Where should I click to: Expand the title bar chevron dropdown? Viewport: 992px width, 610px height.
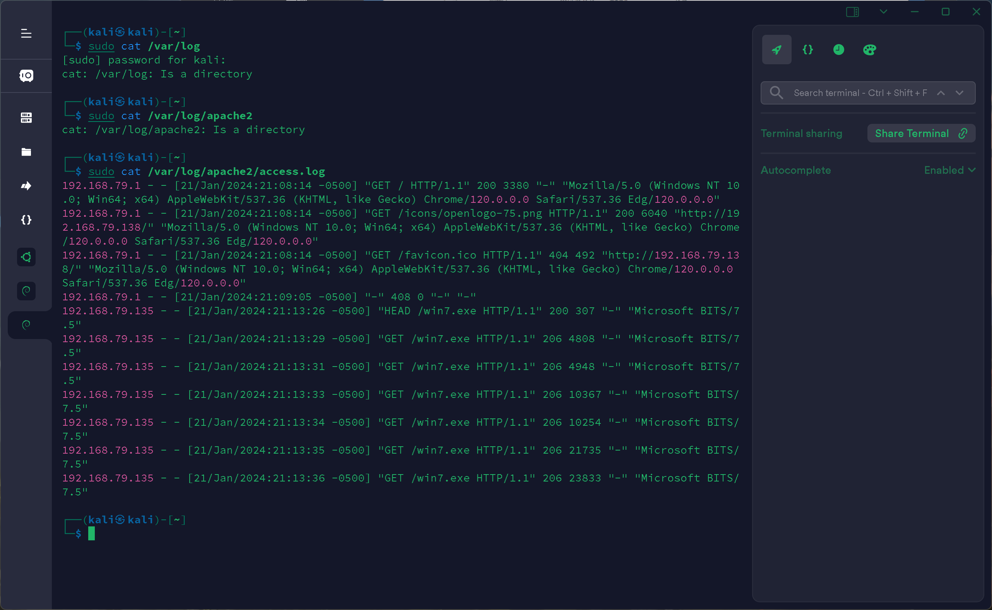pos(884,12)
